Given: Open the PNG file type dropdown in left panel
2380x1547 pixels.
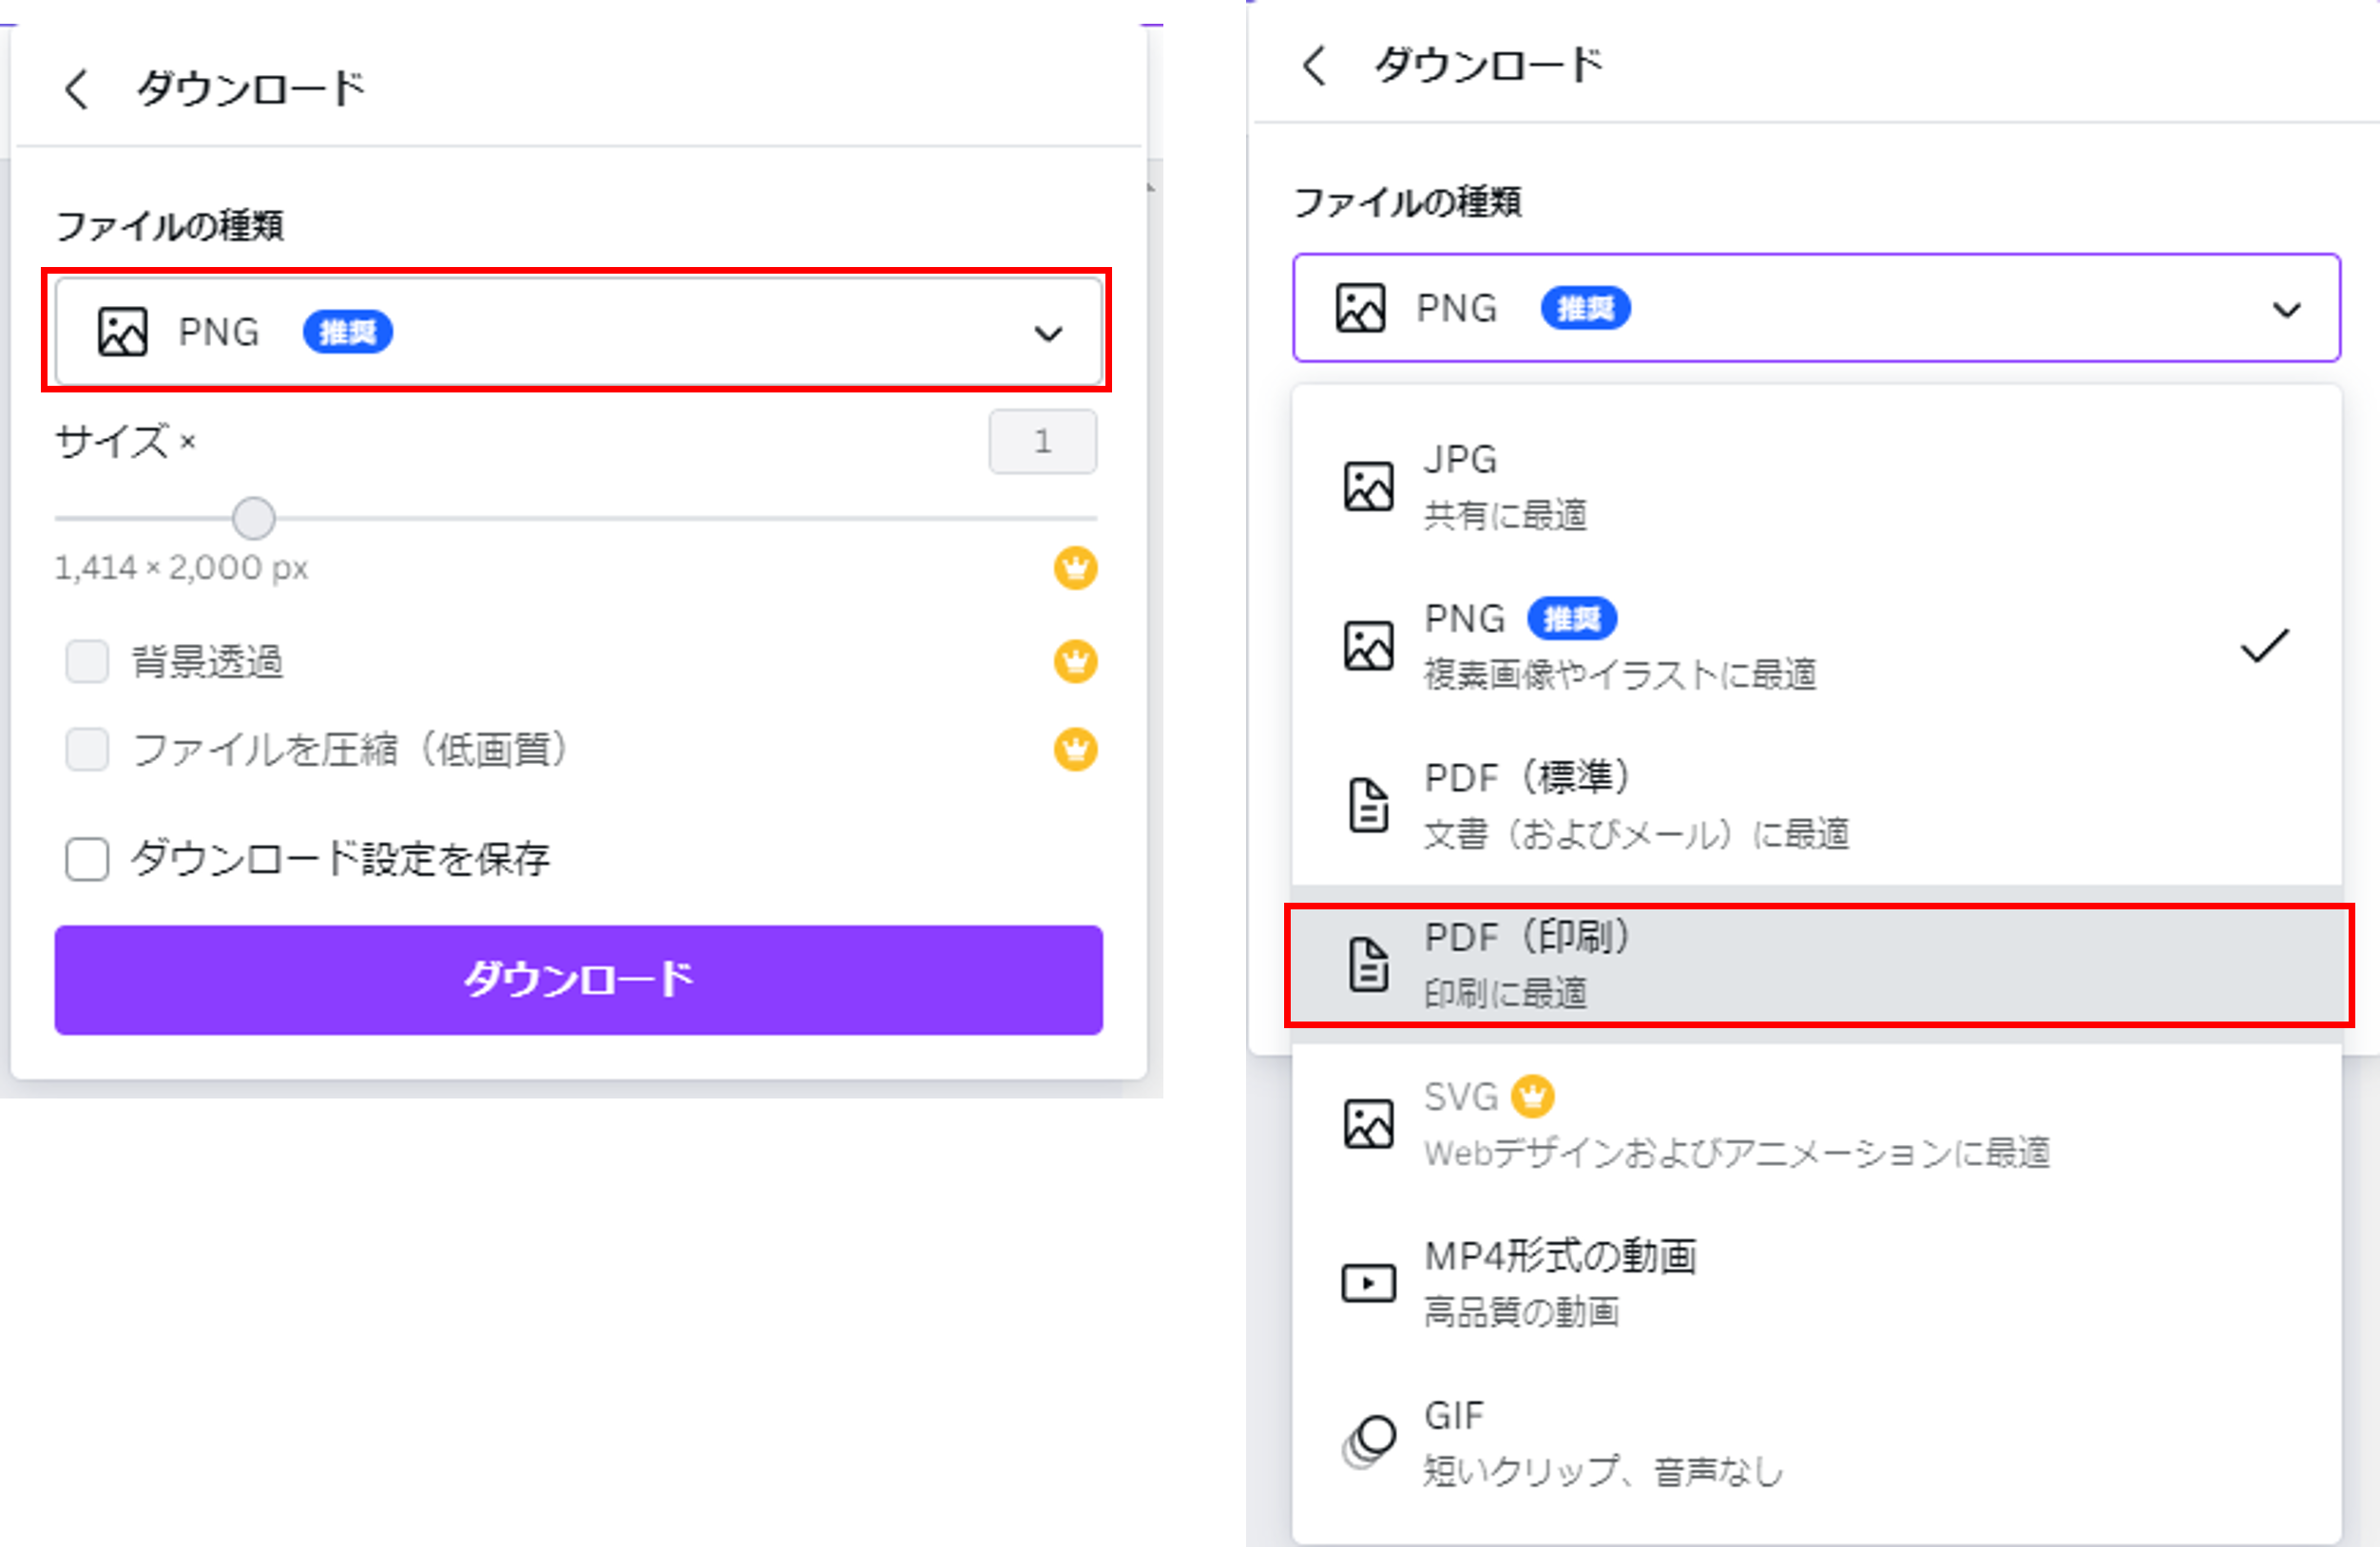Looking at the screenshot, I should pyautogui.click(x=578, y=331).
